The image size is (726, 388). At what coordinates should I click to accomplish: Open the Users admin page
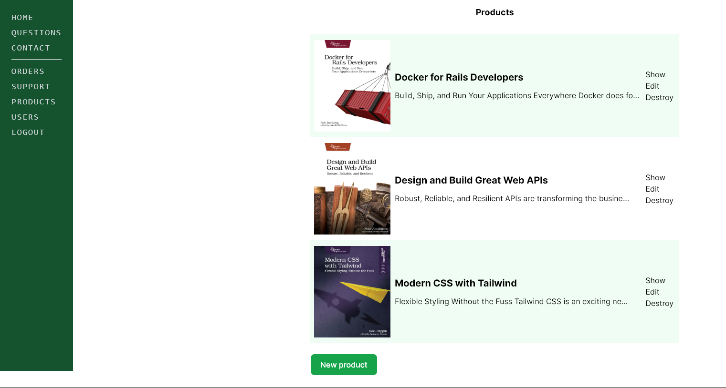(25, 117)
